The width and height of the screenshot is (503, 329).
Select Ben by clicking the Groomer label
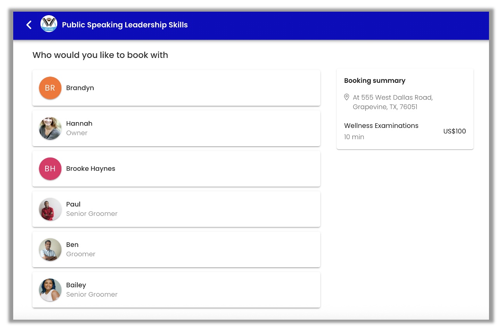coord(81,254)
